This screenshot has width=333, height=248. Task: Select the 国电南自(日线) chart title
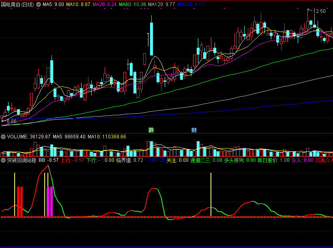17,4
